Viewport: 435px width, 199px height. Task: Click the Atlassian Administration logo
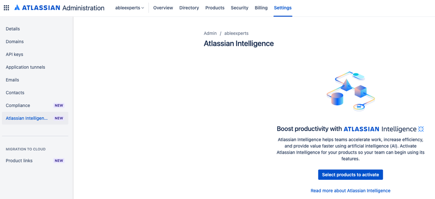tap(59, 8)
